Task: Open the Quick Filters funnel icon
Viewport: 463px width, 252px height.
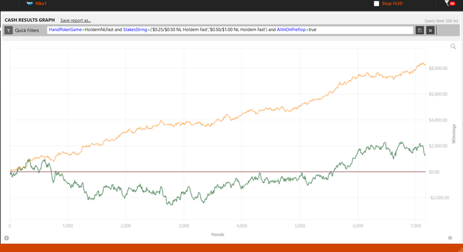Action: [x=9, y=30]
